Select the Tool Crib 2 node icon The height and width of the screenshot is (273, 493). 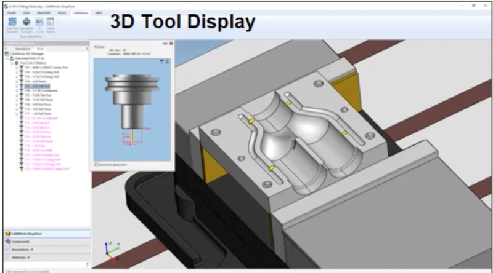coord(17,63)
